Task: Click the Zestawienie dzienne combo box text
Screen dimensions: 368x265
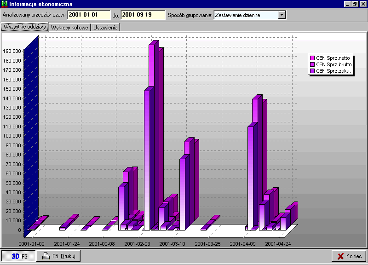Action: point(246,15)
